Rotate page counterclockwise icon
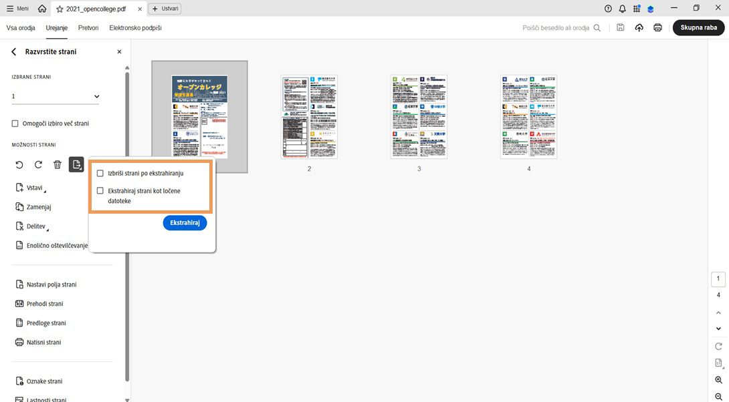 pos(19,165)
